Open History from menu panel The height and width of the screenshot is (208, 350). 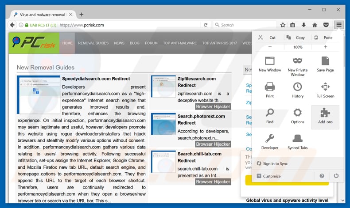298,90
